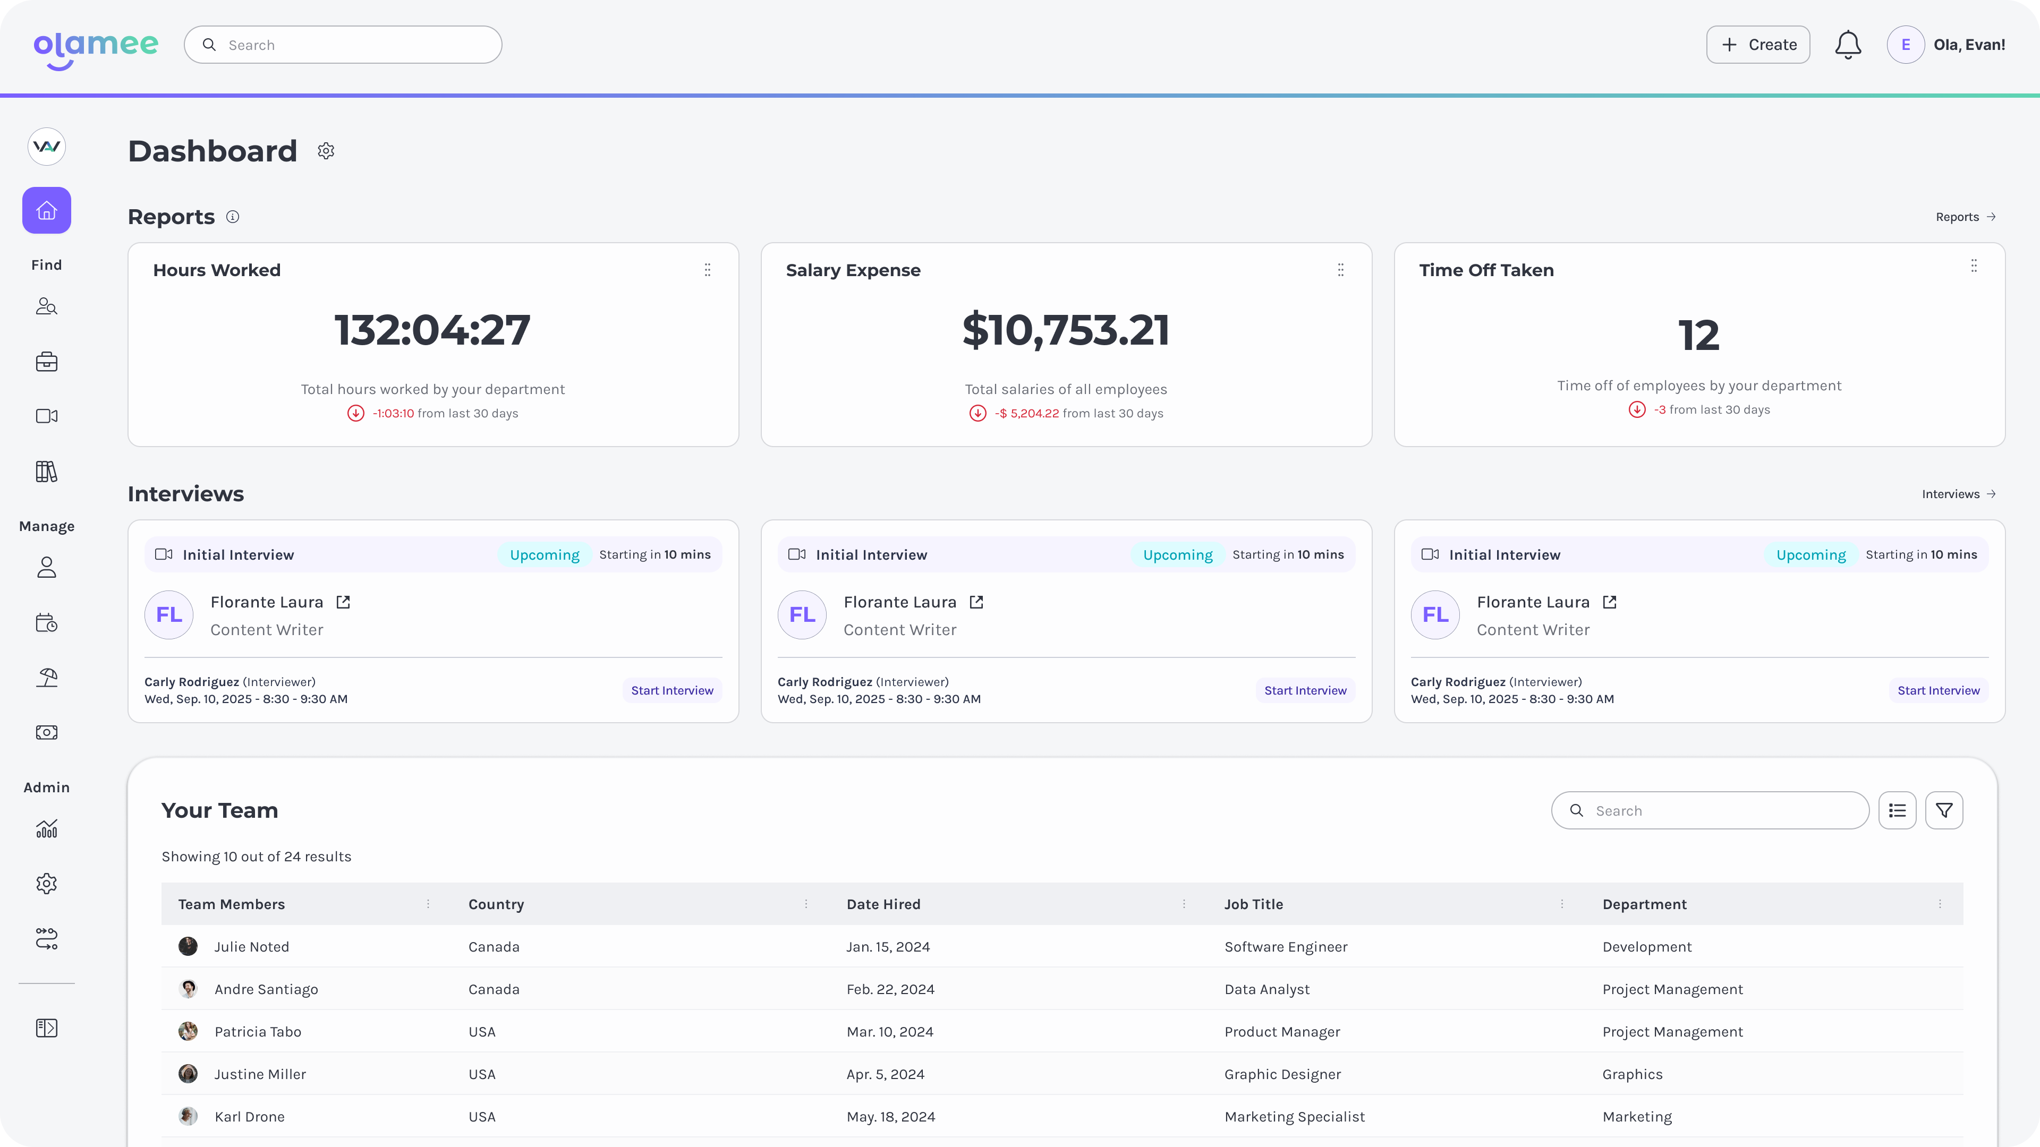
Task: Open Country column options menu
Action: click(x=806, y=904)
